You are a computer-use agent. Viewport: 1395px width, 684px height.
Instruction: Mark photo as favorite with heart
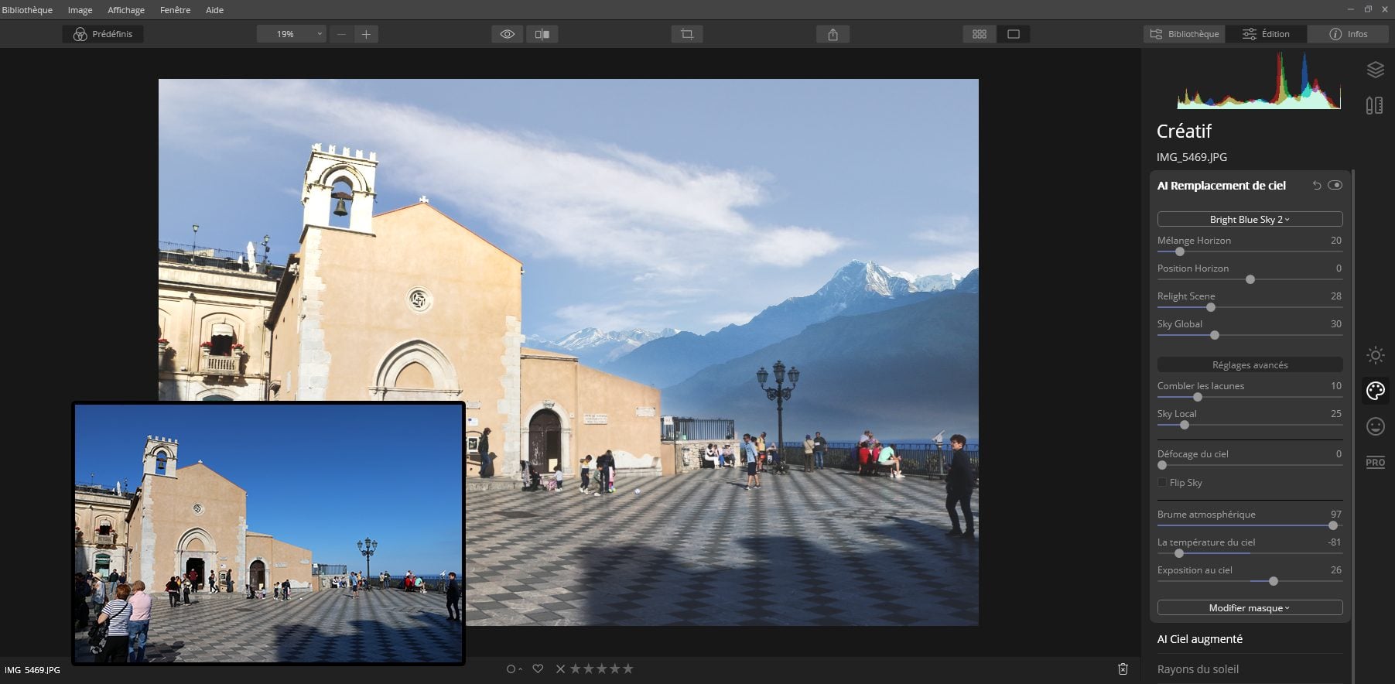(538, 669)
